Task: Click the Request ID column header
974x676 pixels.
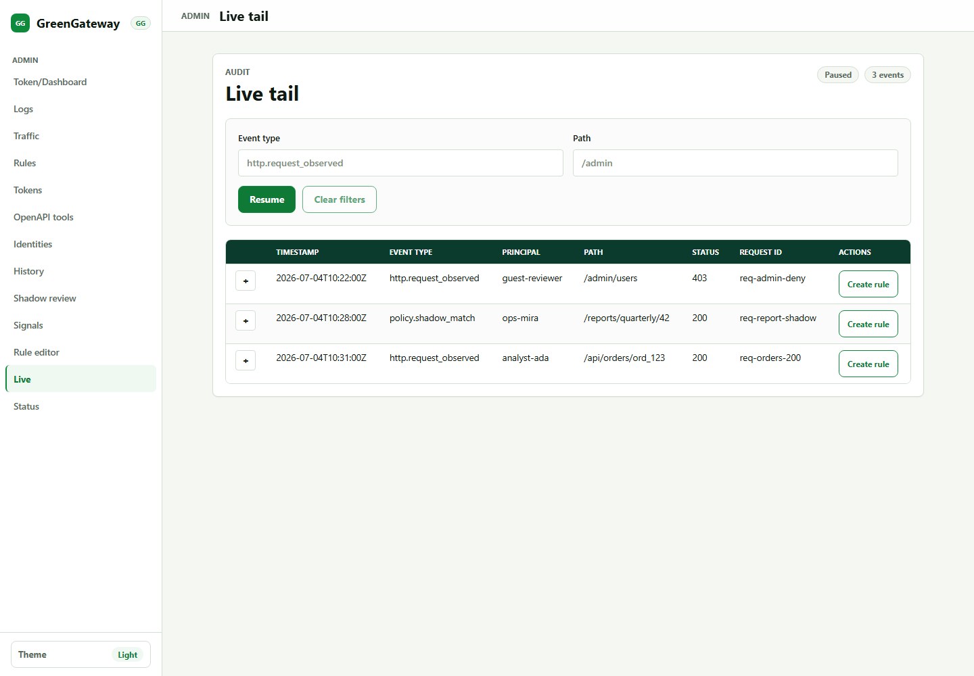Action: pyautogui.click(x=760, y=252)
